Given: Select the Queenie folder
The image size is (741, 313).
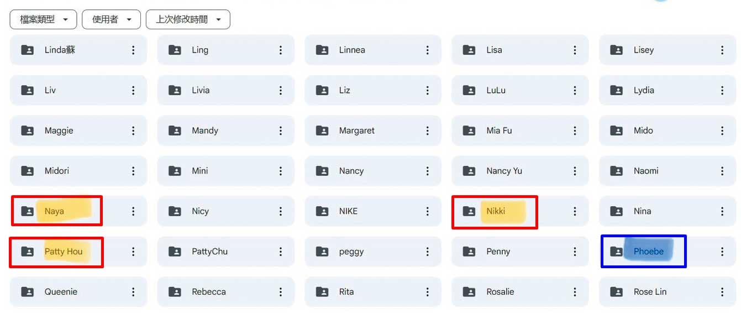Looking at the screenshot, I should click(x=78, y=292).
